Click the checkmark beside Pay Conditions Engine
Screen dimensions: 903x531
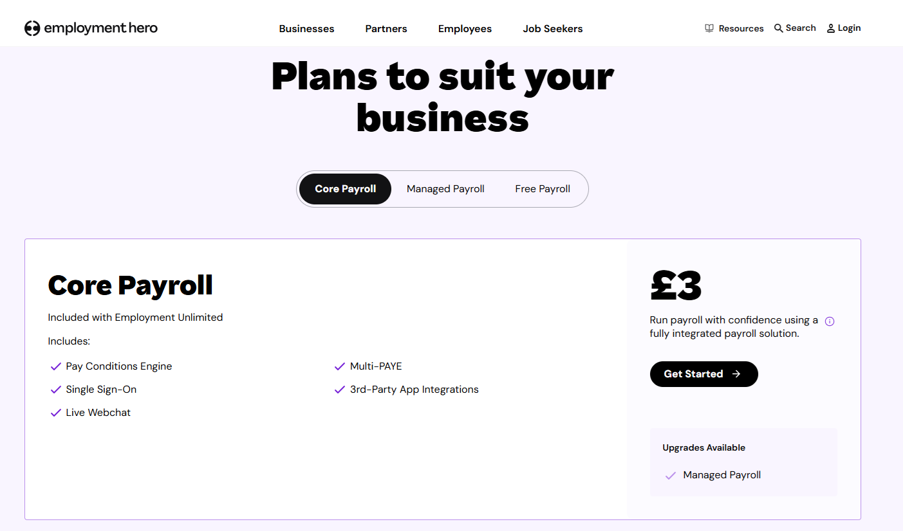(55, 366)
